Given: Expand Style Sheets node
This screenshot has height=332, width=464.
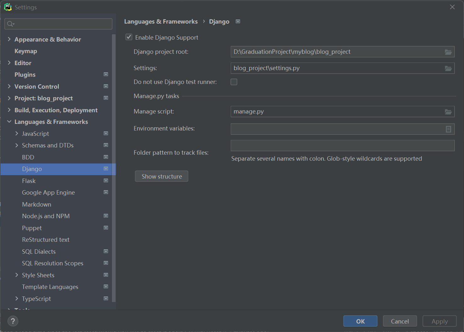Looking at the screenshot, I should click(x=17, y=275).
